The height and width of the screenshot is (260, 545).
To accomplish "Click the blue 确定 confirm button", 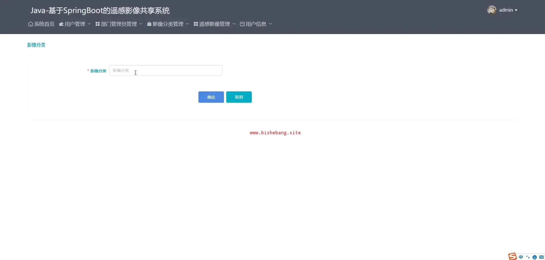I will [211, 97].
